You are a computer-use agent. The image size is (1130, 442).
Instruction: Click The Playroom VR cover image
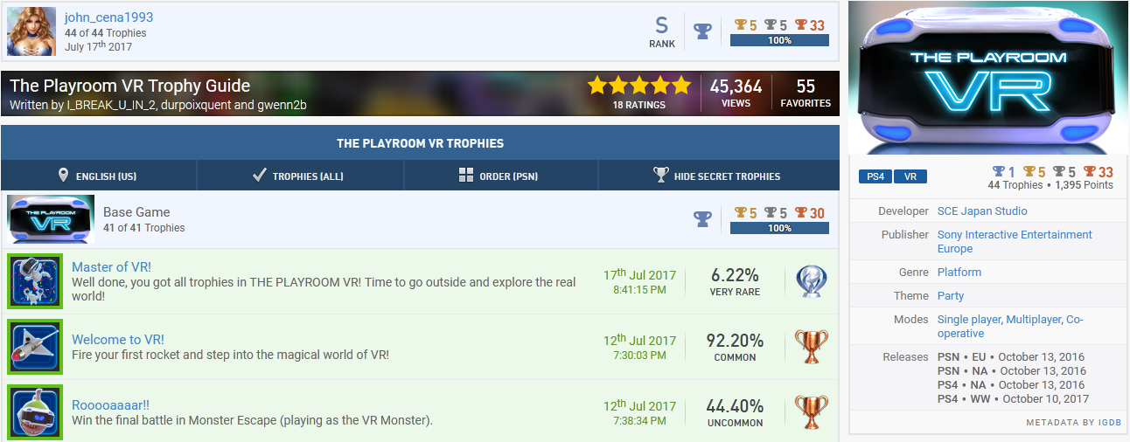(x=988, y=78)
